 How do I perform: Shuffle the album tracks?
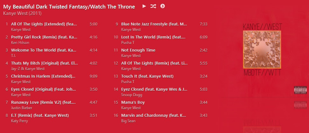[153, 6]
